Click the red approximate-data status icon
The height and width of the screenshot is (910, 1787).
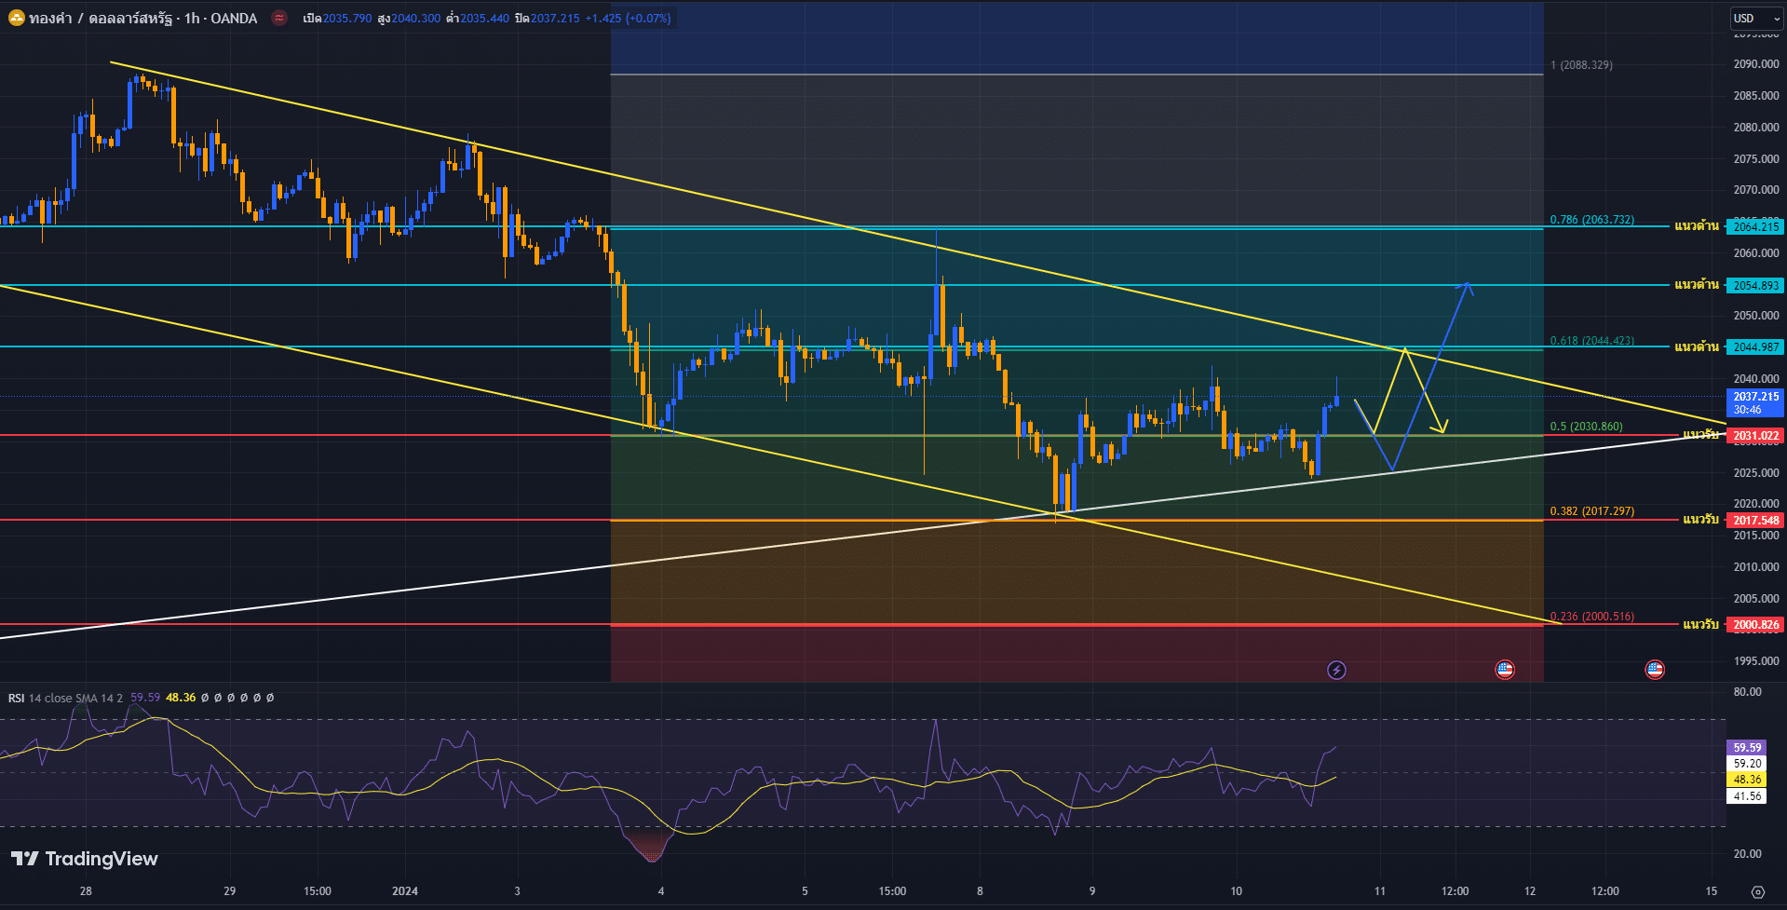tap(279, 18)
